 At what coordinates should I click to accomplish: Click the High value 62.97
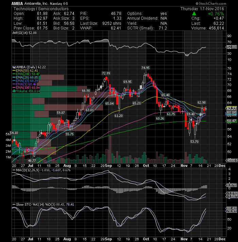[42, 18]
